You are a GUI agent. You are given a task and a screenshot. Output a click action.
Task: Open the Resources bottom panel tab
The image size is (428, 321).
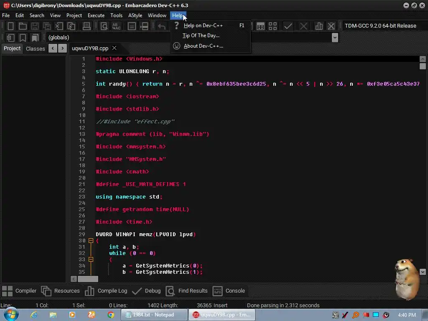point(60,291)
